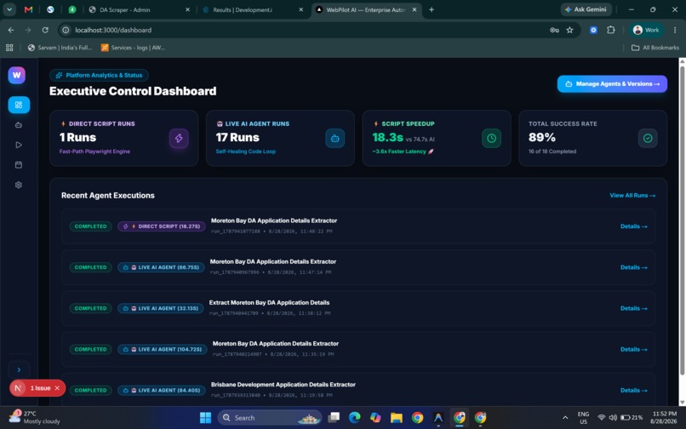
Task: Dismiss the 1 Issue badge with X
Action: [57, 388]
